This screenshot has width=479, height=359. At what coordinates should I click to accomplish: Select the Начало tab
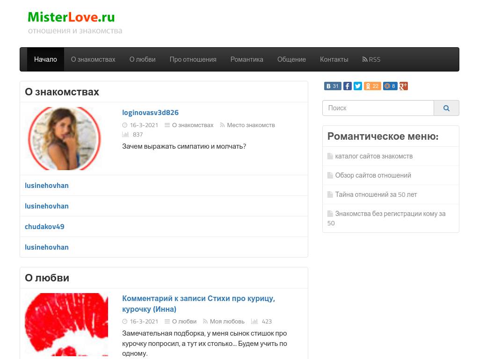click(x=45, y=59)
